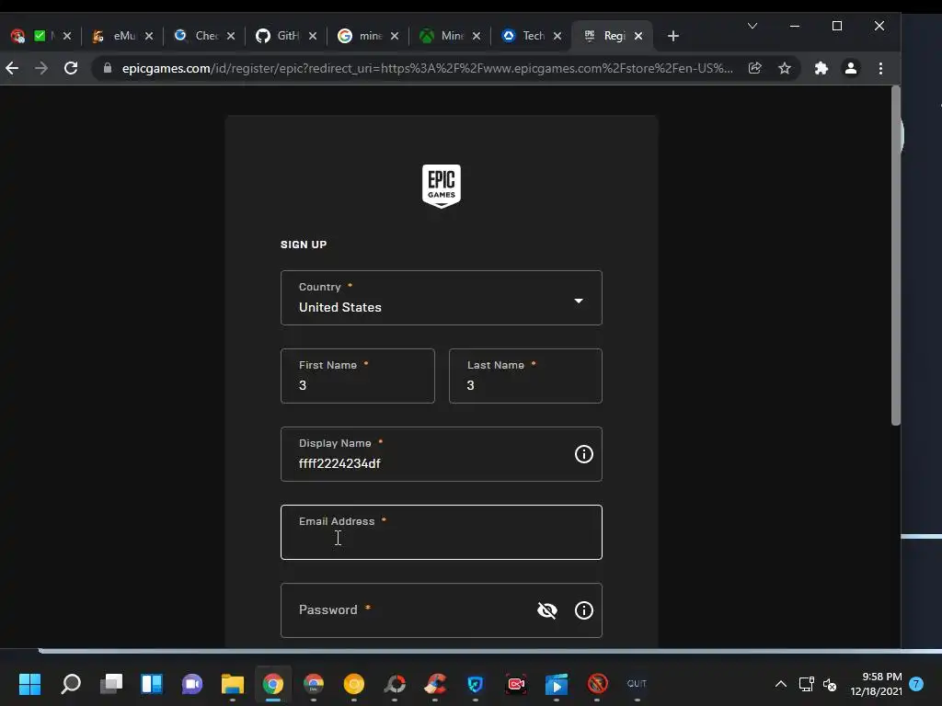Focus the Display Name input field

[x=441, y=454]
